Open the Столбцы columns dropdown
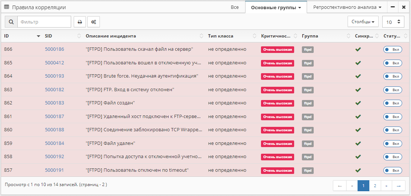This screenshot has width=411, height=196. tap(363, 22)
